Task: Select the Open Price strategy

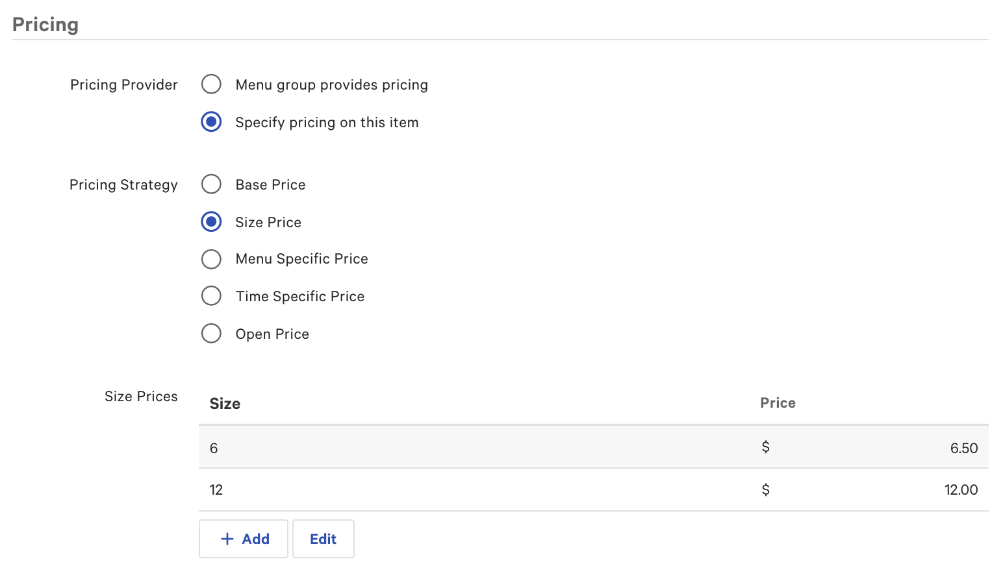Action: [x=211, y=333]
